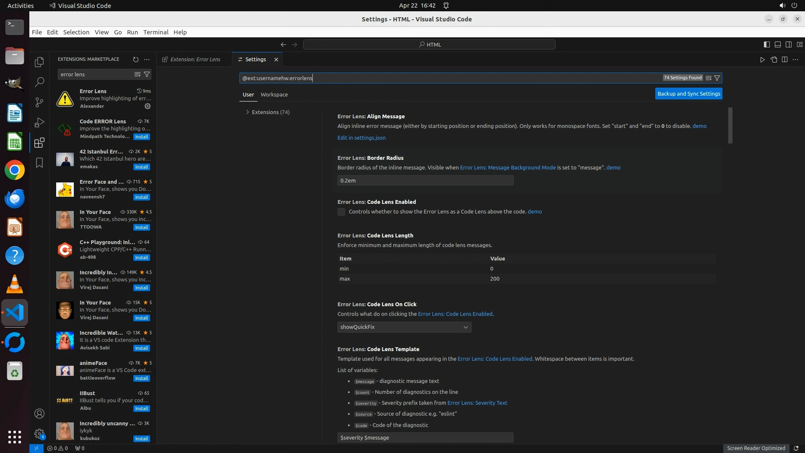The width and height of the screenshot is (805, 453).
Task: Clear settings search input icon
Action: 708,78
